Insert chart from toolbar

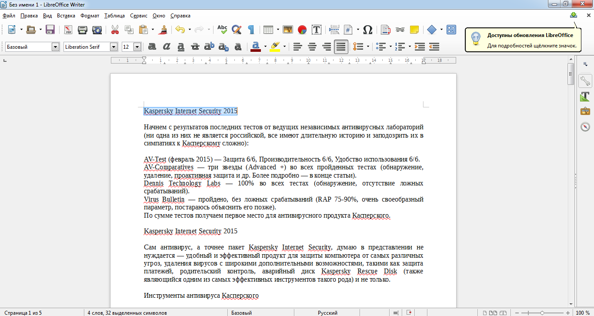click(x=302, y=30)
